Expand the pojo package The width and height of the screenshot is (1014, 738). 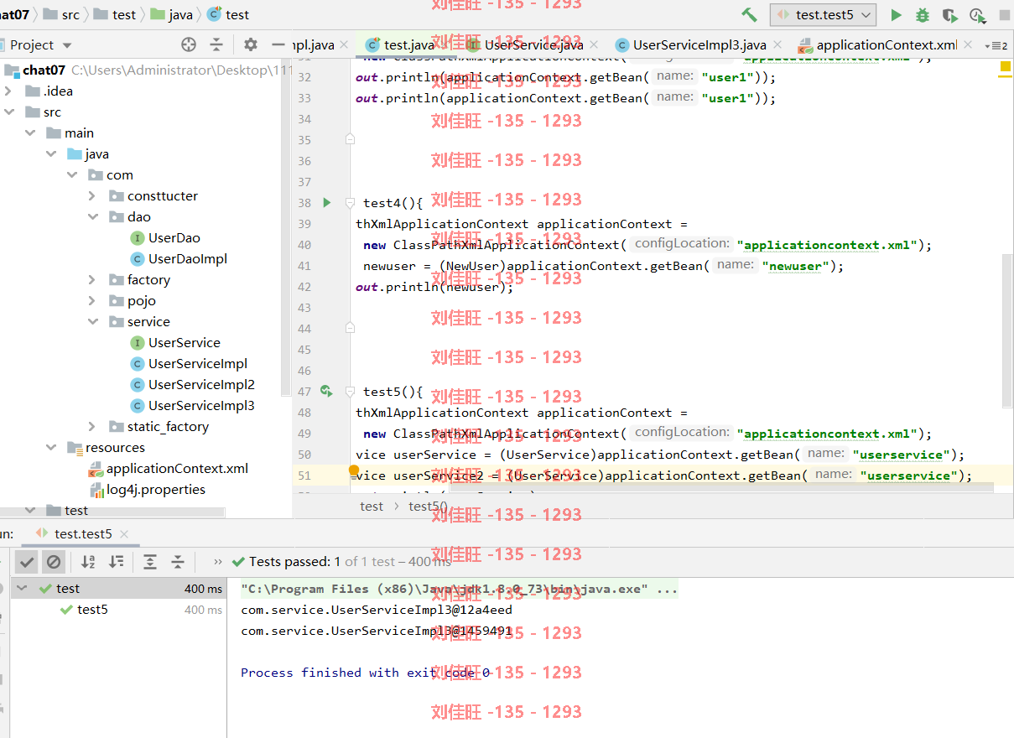92,301
